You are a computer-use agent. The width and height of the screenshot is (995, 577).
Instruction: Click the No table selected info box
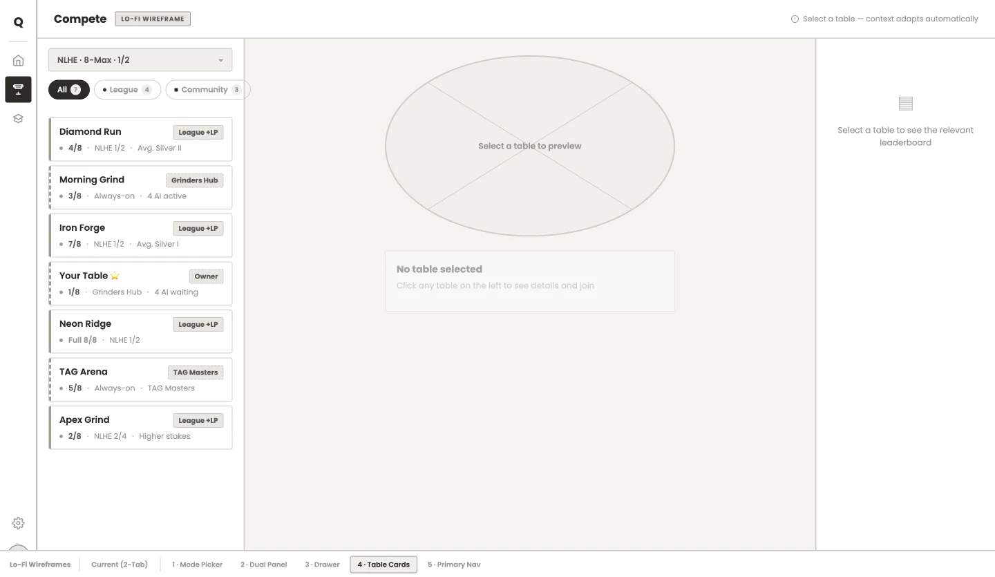tap(530, 281)
